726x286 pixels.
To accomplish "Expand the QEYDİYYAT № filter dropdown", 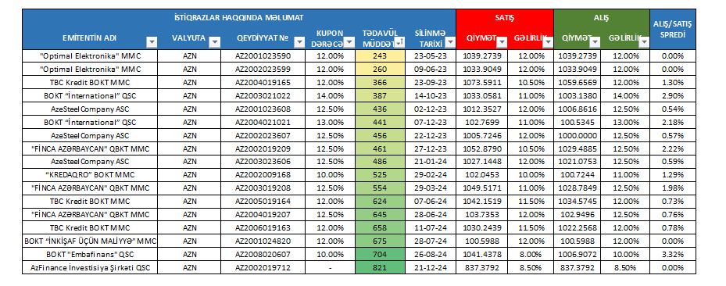I will (x=299, y=42).
